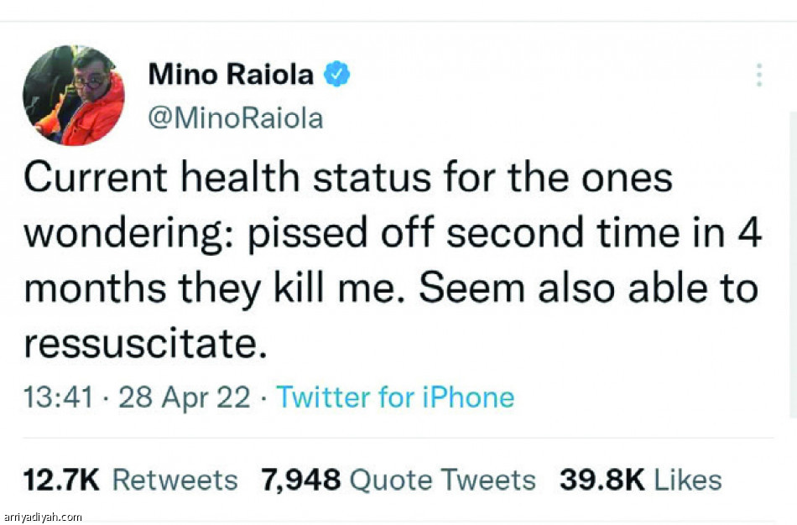This screenshot has width=797, height=525.
Task: Click the blue verified badge icon
Action: (x=337, y=75)
